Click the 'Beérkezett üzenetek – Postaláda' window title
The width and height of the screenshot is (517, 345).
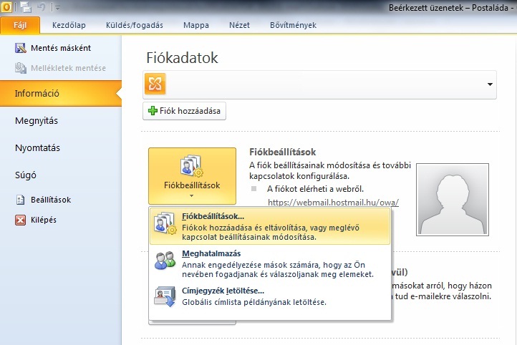coord(448,8)
